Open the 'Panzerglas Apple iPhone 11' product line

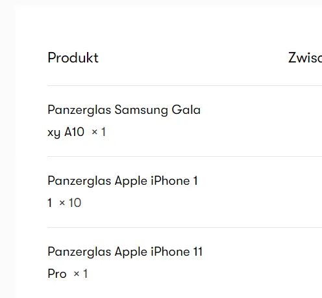click(x=125, y=252)
